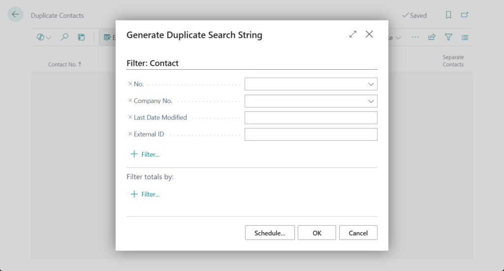Remove the External ID filter

click(130, 134)
